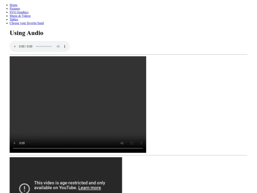Click the video time 0:00 label
Screen dimensions: 257x193
22,143
